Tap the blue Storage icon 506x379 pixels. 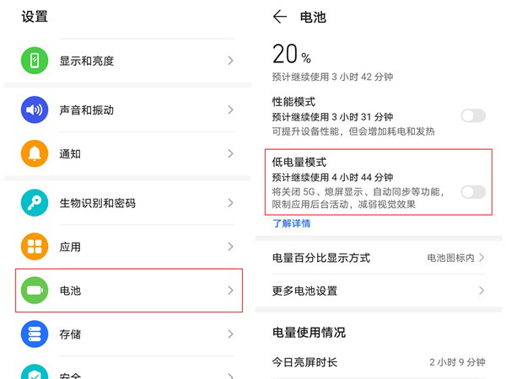pos(35,334)
